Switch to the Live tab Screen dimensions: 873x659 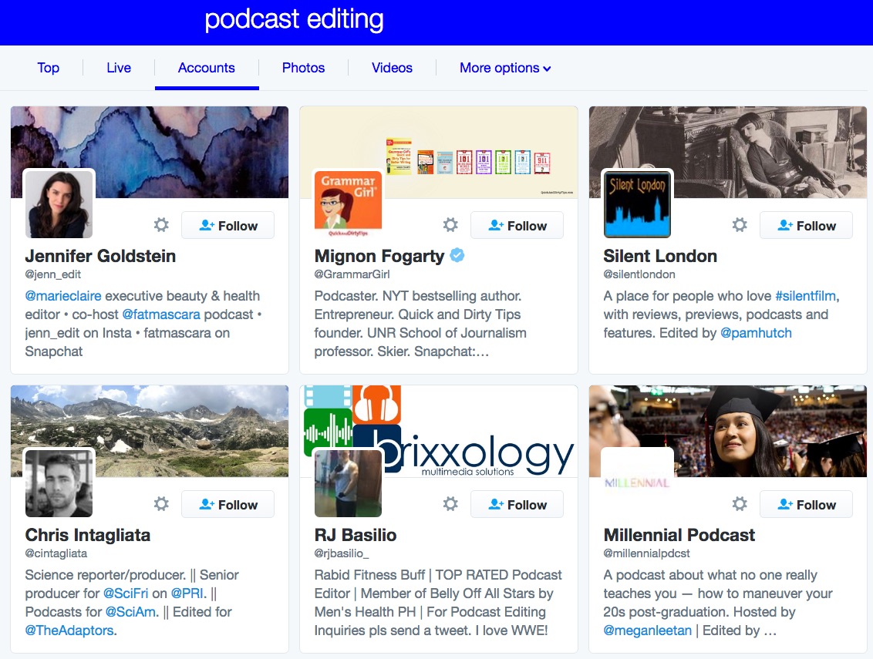[119, 68]
